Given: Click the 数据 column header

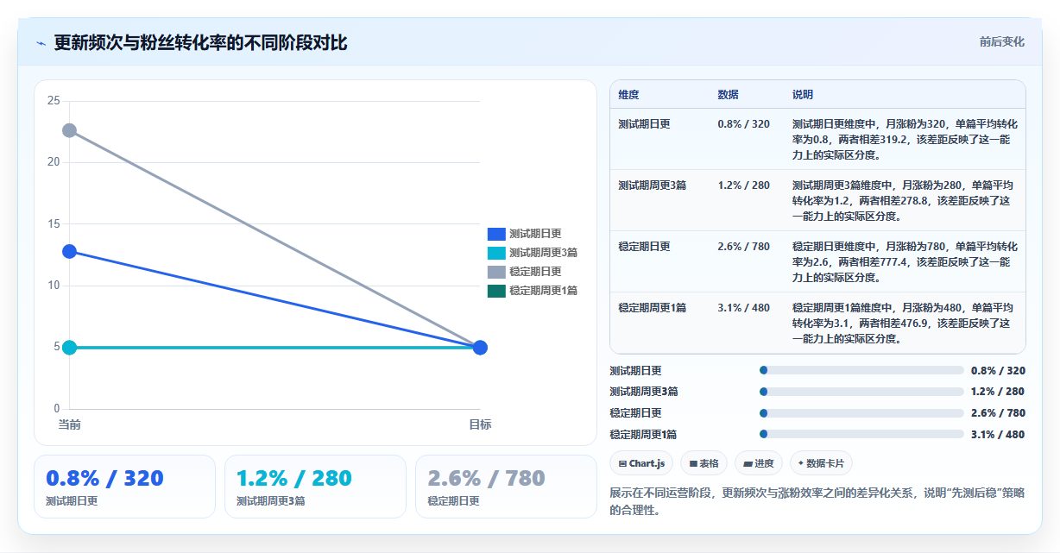Looking at the screenshot, I should [729, 94].
